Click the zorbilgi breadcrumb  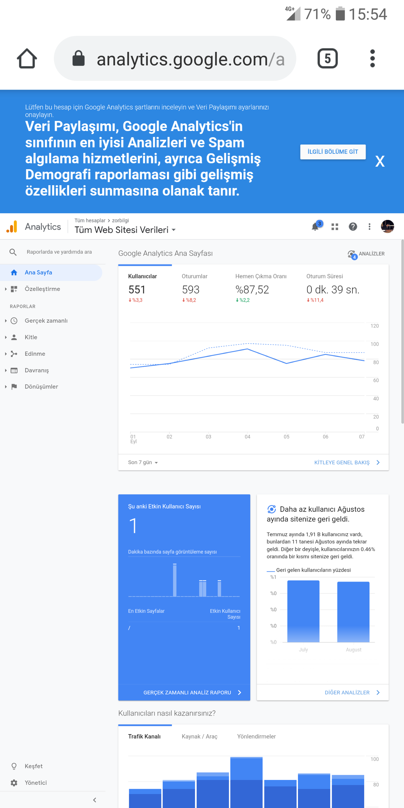click(x=120, y=220)
